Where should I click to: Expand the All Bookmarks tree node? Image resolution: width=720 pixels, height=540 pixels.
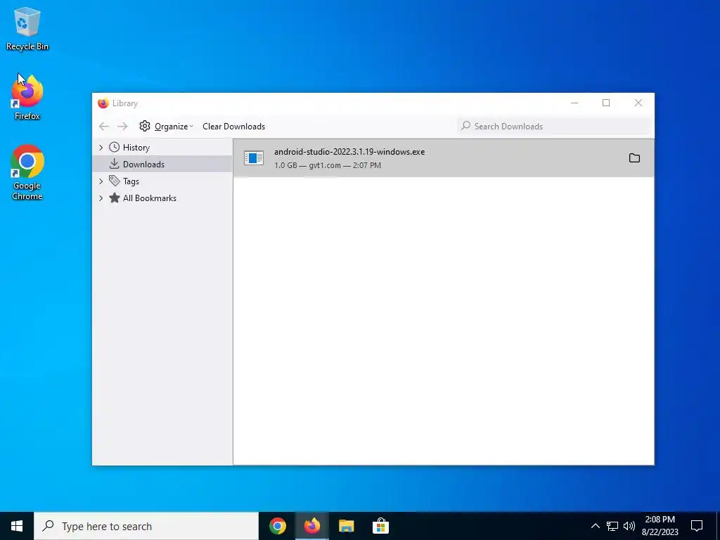point(101,198)
